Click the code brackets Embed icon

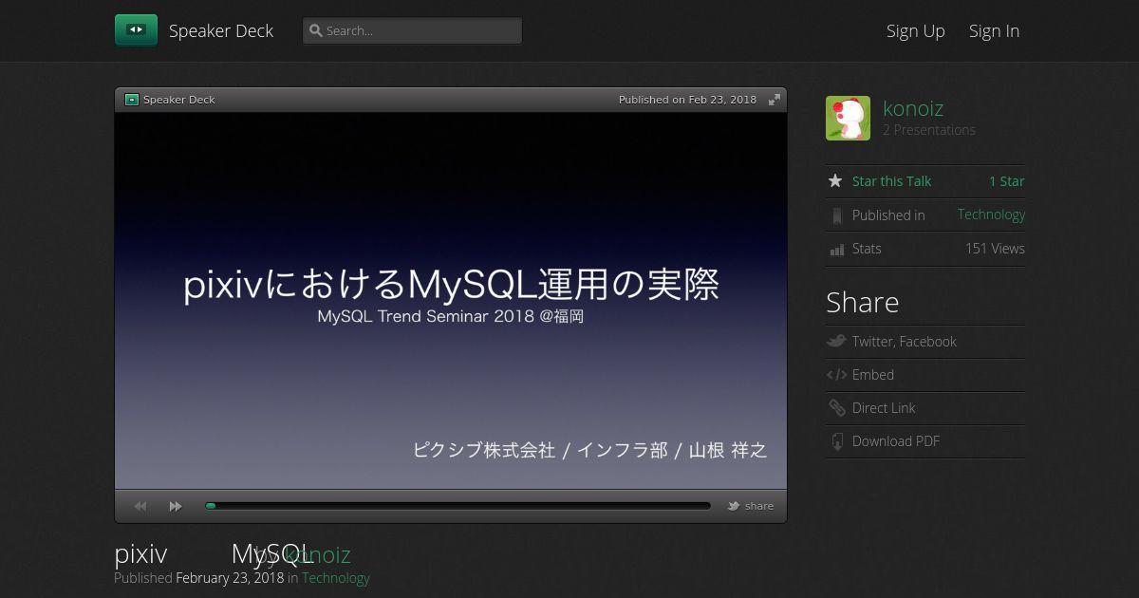pyautogui.click(x=836, y=375)
